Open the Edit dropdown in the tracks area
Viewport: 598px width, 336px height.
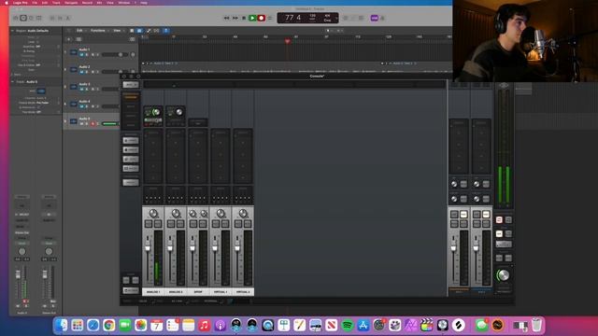click(x=80, y=31)
